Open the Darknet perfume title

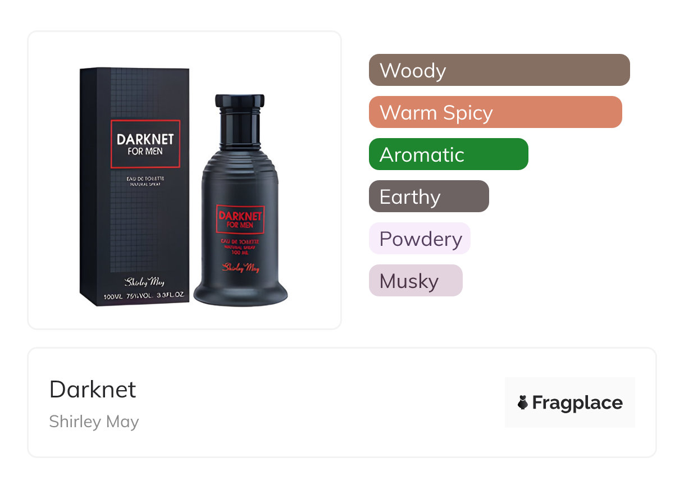(x=93, y=389)
